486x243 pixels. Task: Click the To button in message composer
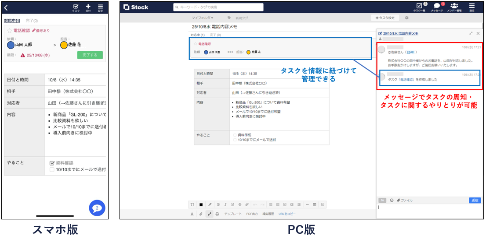[382, 201]
